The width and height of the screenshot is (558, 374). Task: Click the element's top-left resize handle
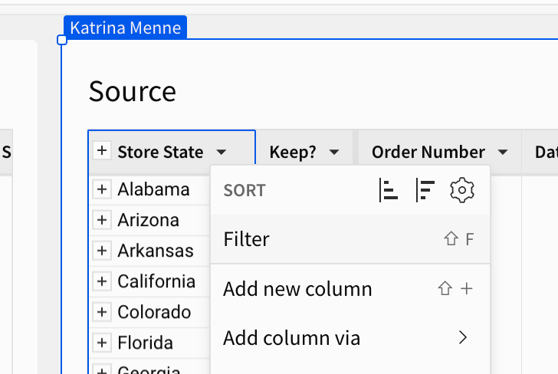(x=62, y=40)
